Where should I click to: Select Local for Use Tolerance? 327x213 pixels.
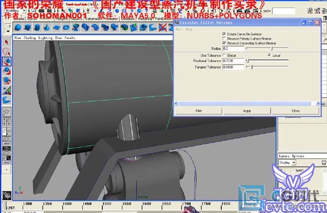(269, 55)
